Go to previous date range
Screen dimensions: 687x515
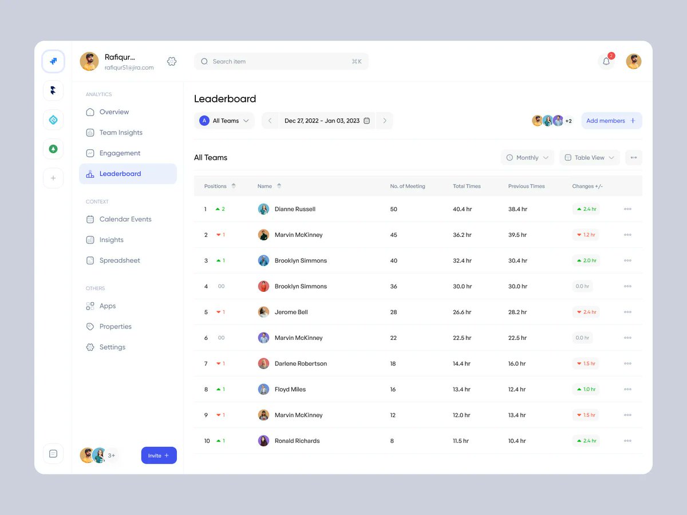coord(270,121)
